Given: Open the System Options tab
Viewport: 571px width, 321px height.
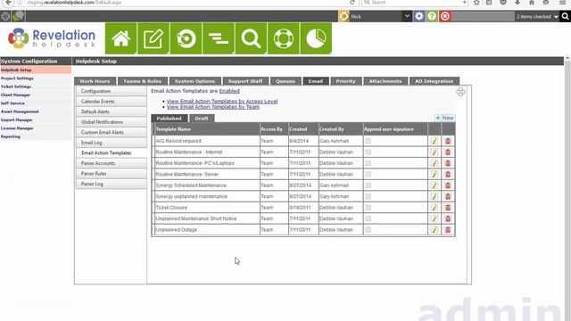Looking at the screenshot, I should click(x=194, y=81).
